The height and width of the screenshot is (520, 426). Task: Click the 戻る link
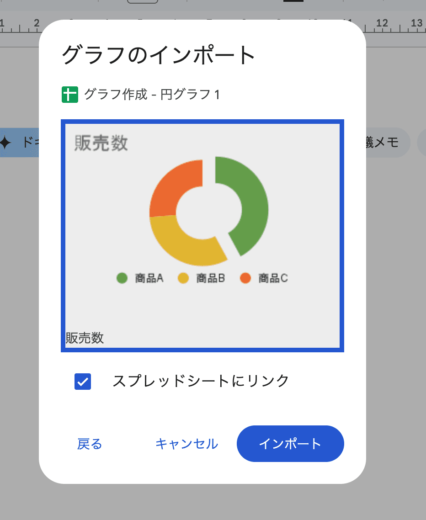click(90, 443)
